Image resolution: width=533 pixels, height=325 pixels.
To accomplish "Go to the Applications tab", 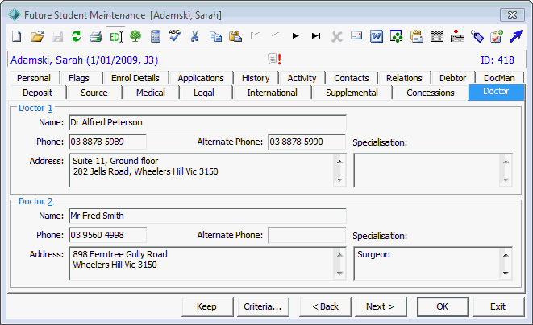I will 201,78.
